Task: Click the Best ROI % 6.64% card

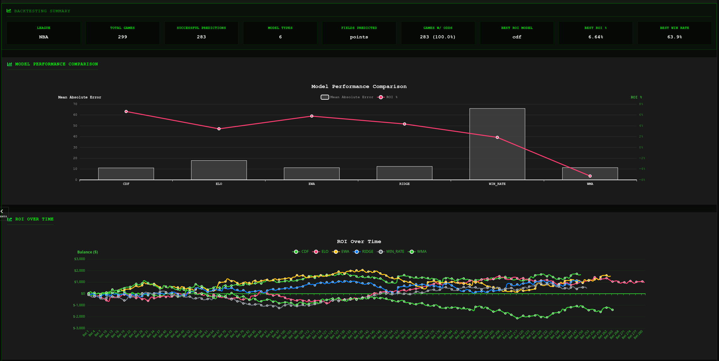Action: (x=596, y=33)
